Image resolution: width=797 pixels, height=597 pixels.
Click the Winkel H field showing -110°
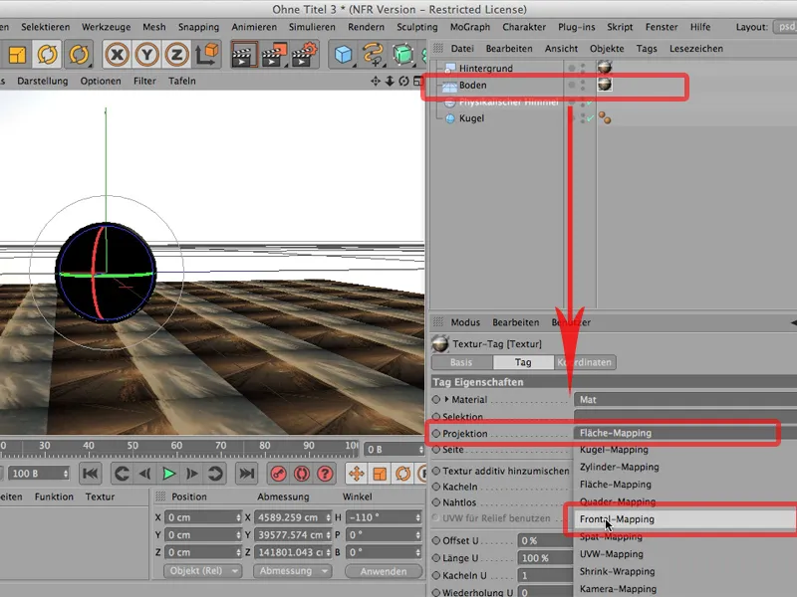[x=384, y=517]
